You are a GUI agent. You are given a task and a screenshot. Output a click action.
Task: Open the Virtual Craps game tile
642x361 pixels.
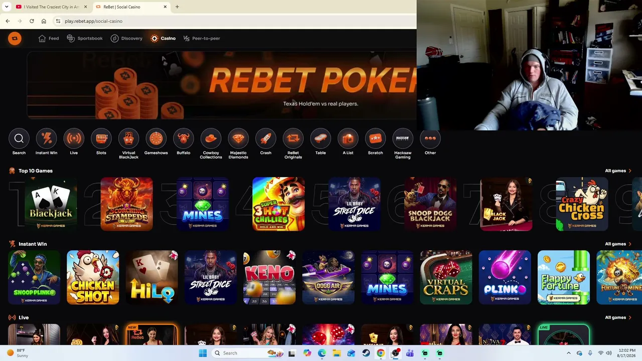(446, 277)
